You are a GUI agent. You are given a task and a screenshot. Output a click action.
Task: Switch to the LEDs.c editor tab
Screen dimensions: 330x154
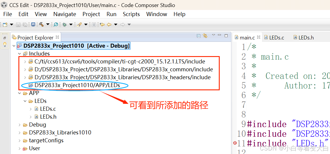(x=274, y=38)
